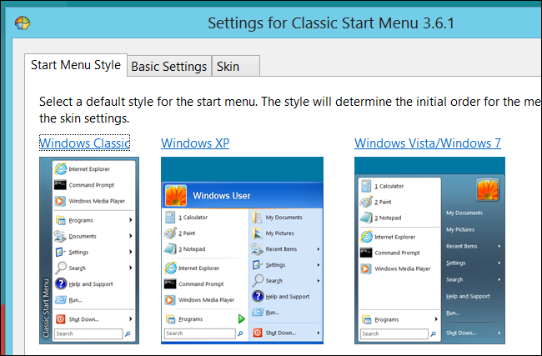
Task: Click Programs folder icon in Windows Classic preview
Action: [x=61, y=220]
